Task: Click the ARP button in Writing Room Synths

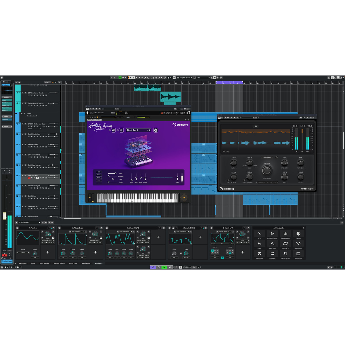Action: point(113,130)
